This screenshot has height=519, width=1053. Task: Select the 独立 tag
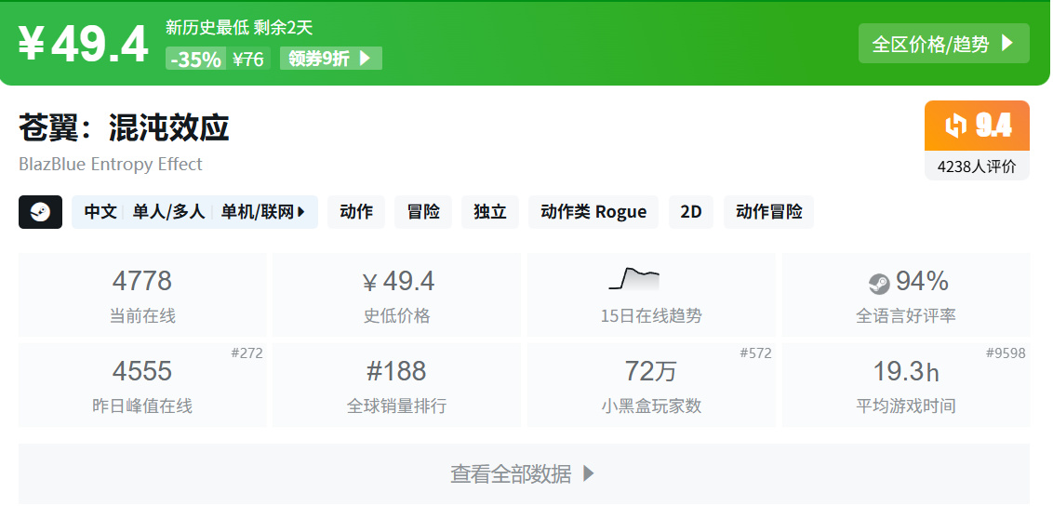pos(490,212)
